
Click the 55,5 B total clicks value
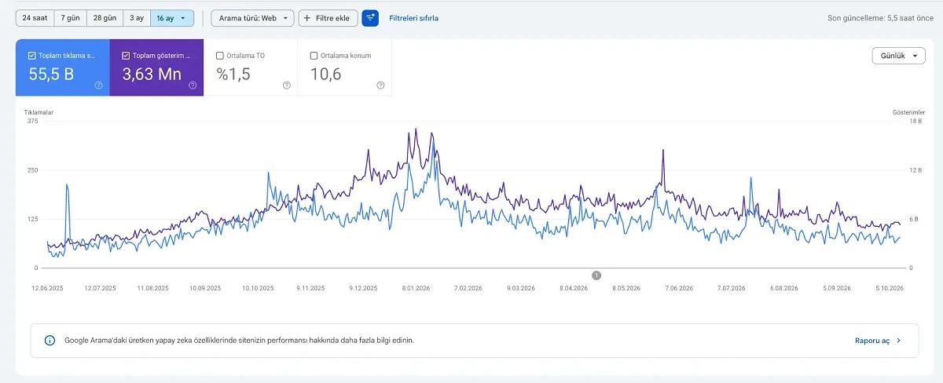pyautogui.click(x=52, y=75)
